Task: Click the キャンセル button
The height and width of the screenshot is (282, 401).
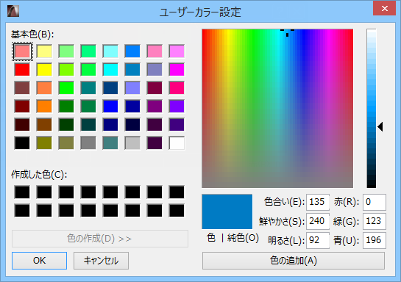Action: coord(101,261)
